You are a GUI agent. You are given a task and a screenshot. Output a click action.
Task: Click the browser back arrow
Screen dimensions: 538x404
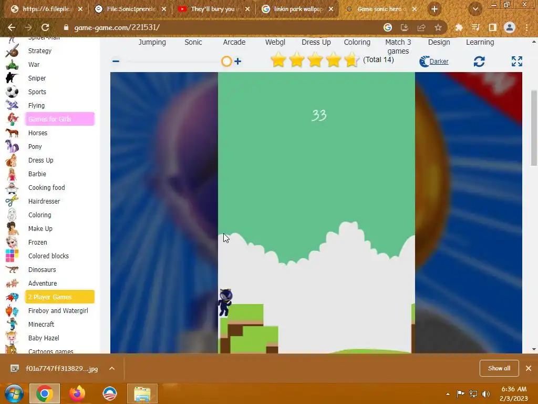pyautogui.click(x=12, y=27)
